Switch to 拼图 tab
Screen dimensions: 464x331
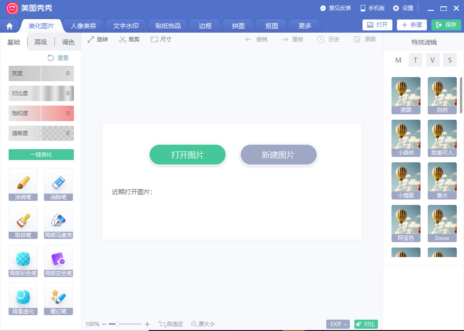pyautogui.click(x=238, y=26)
